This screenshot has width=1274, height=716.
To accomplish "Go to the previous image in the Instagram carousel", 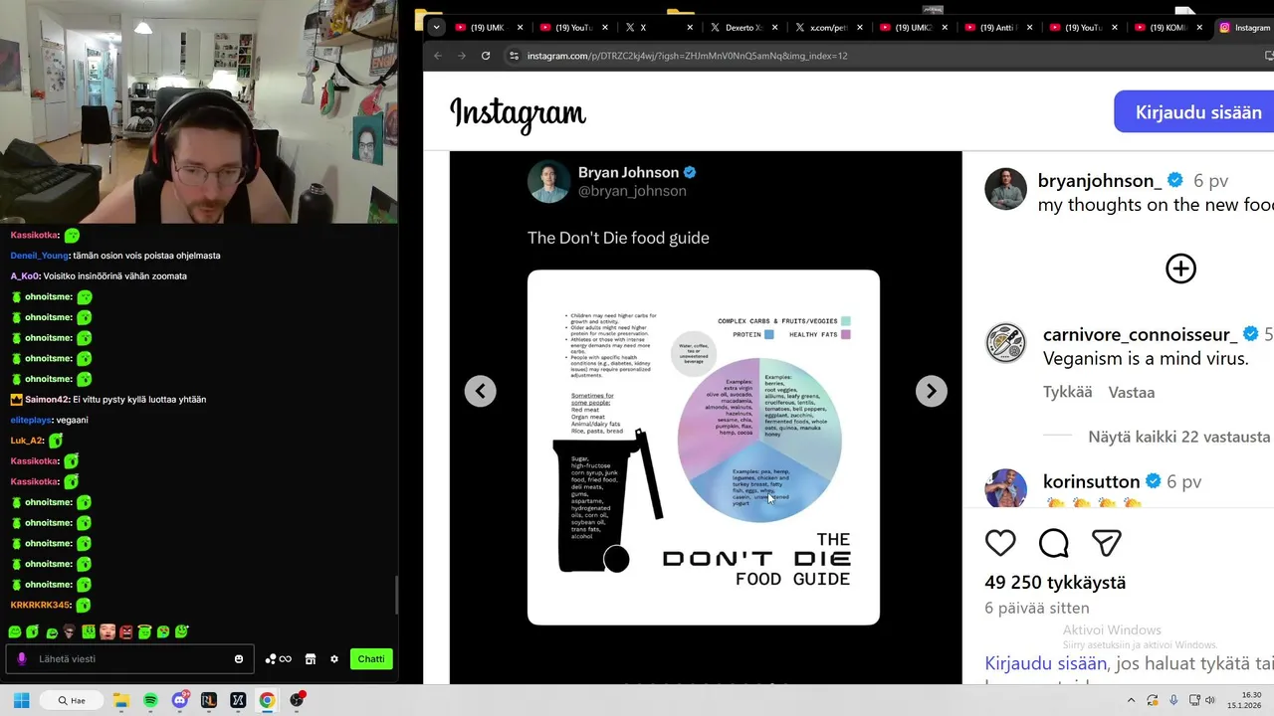I will coord(480,391).
